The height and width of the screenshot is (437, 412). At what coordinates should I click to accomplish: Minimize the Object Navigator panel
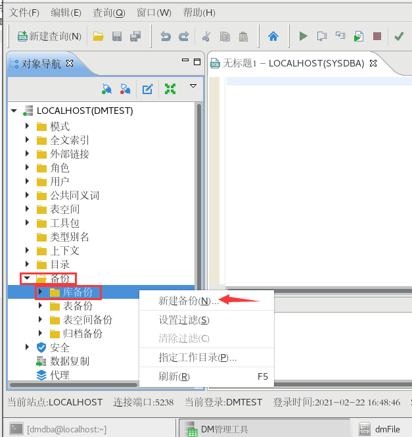pyautogui.click(x=185, y=60)
